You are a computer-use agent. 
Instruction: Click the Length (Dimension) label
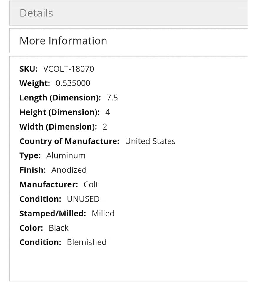(60, 98)
